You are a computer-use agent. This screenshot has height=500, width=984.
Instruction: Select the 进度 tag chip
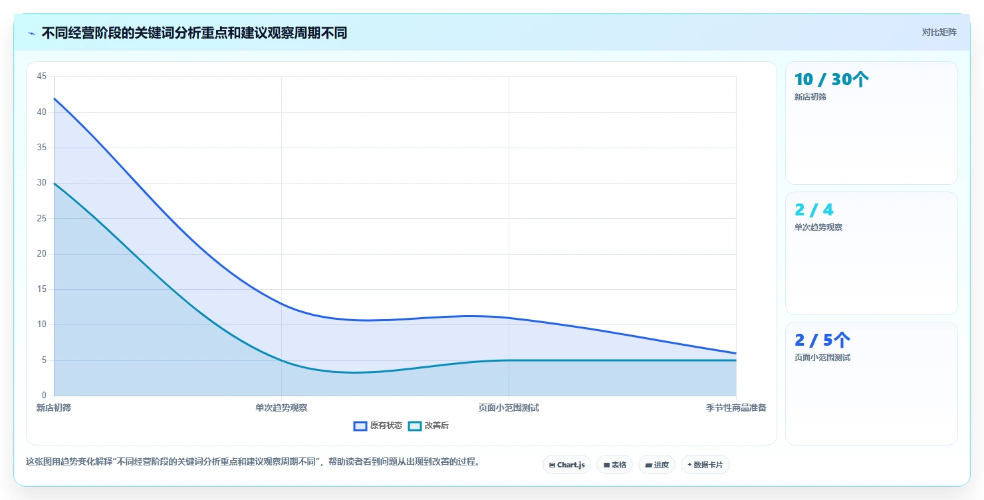tap(656, 465)
